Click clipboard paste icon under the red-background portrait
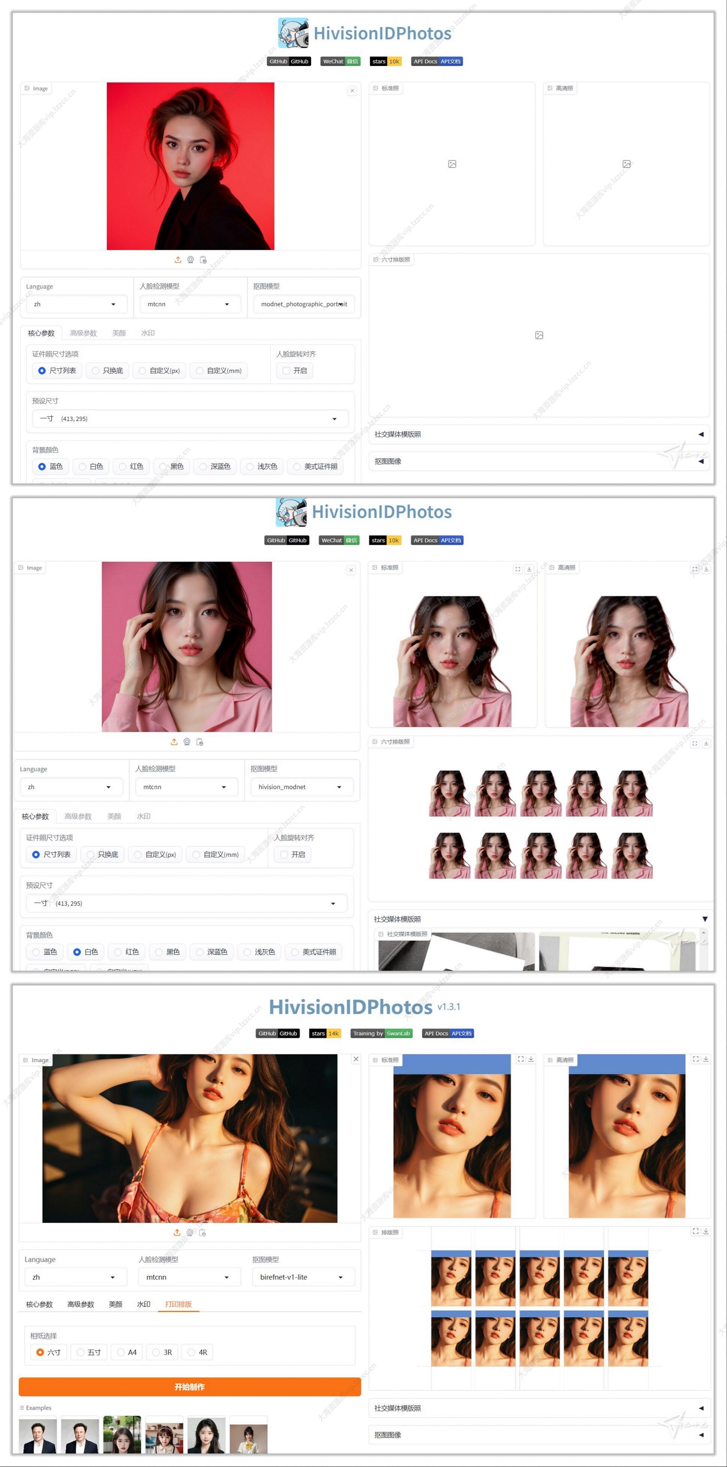Image resolution: width=727 pixels, height=1467 pixels. coord(203,260)
